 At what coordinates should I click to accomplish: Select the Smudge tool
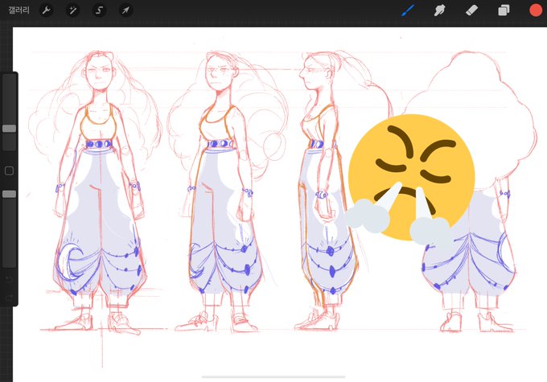[x=439, y=10]
